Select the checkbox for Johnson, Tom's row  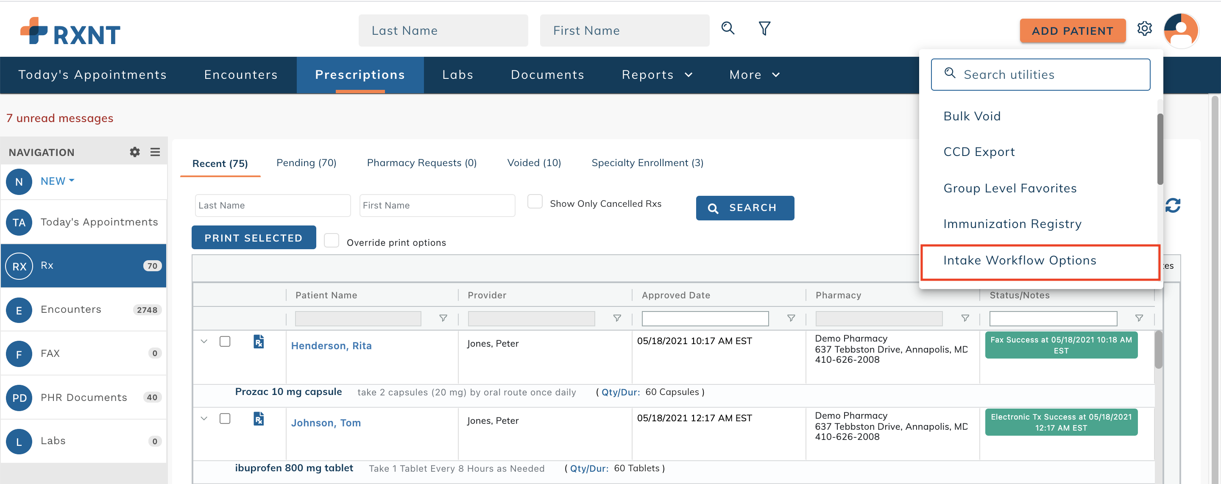coord(226,419)
